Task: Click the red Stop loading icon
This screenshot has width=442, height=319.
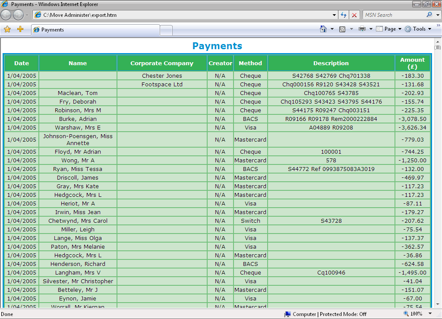Action: click(x=354, y=15)
